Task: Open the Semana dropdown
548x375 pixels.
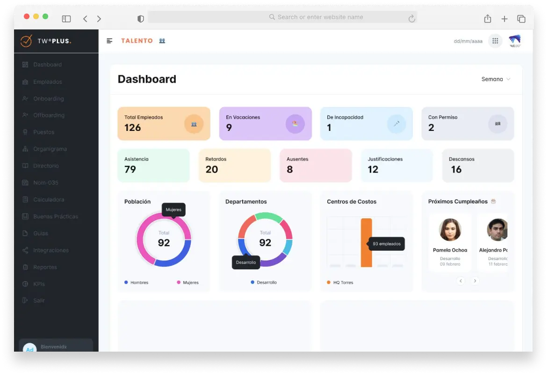Action: pyautogui.click(x=495, y=79)
